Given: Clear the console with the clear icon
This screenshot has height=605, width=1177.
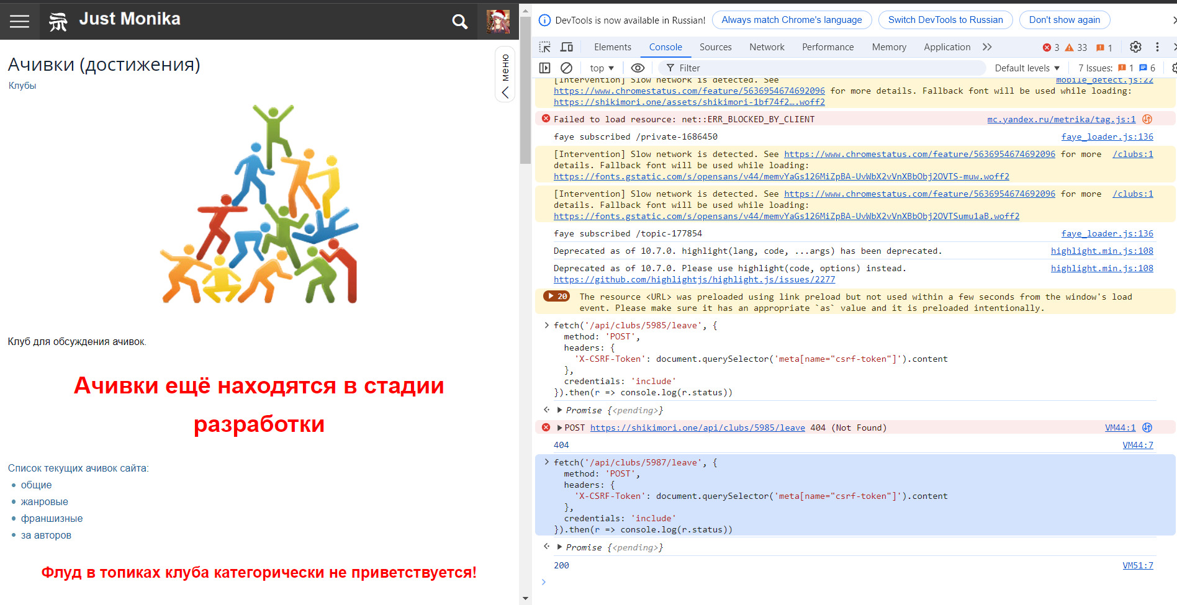Looking at the screenshot, I should (566, 68).
